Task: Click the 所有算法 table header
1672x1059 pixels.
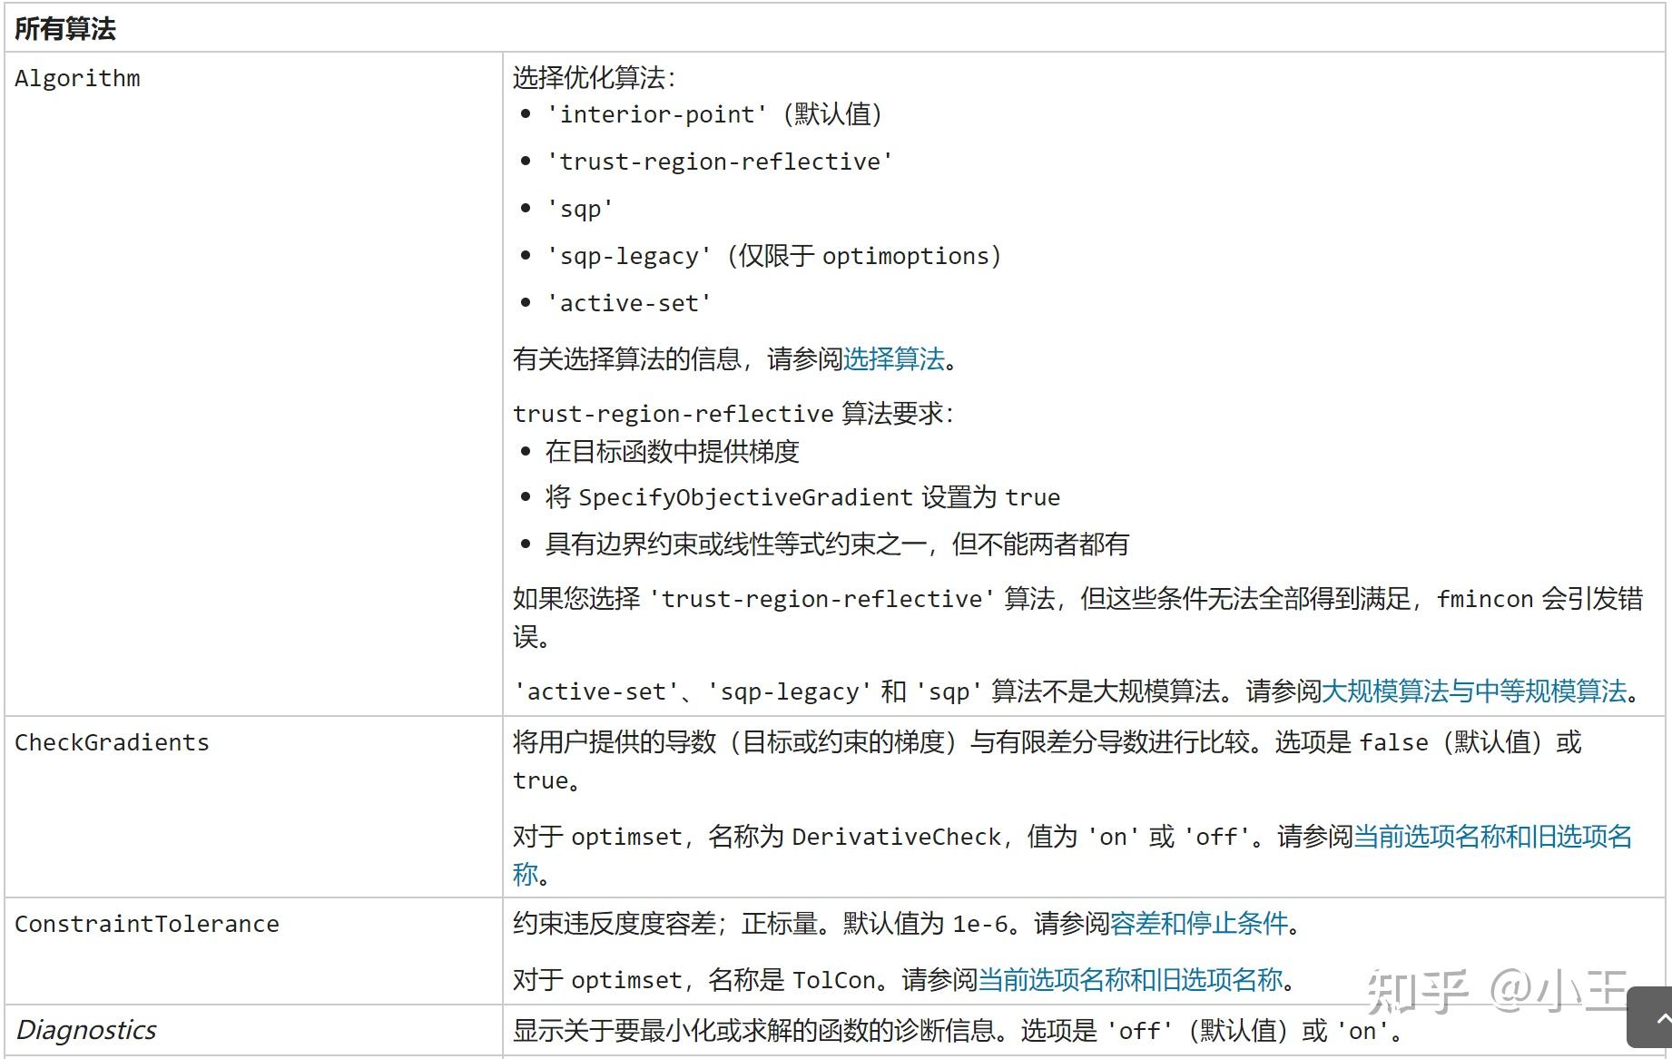Action: [64, 28]
